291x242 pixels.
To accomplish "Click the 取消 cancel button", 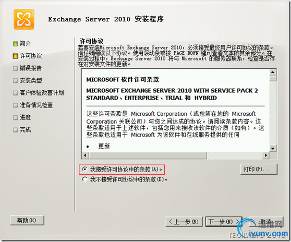I will click(266, 222).
